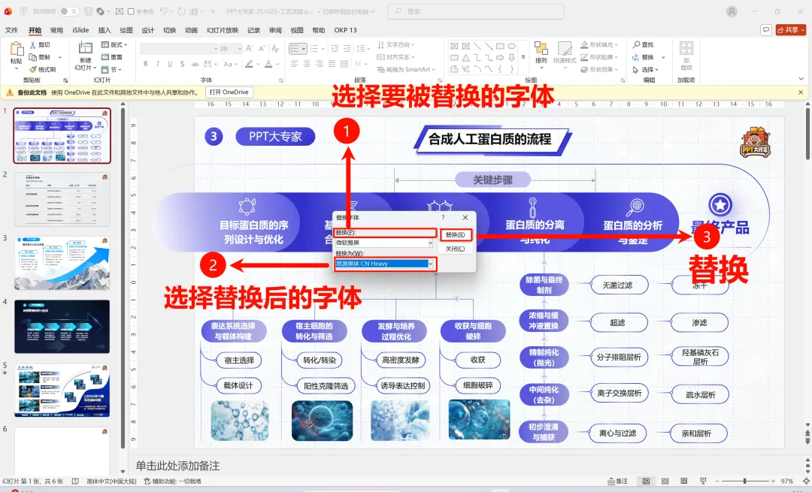812x492 pixels.
Task: Click the Increase Font Size icon
Action: 250,49
